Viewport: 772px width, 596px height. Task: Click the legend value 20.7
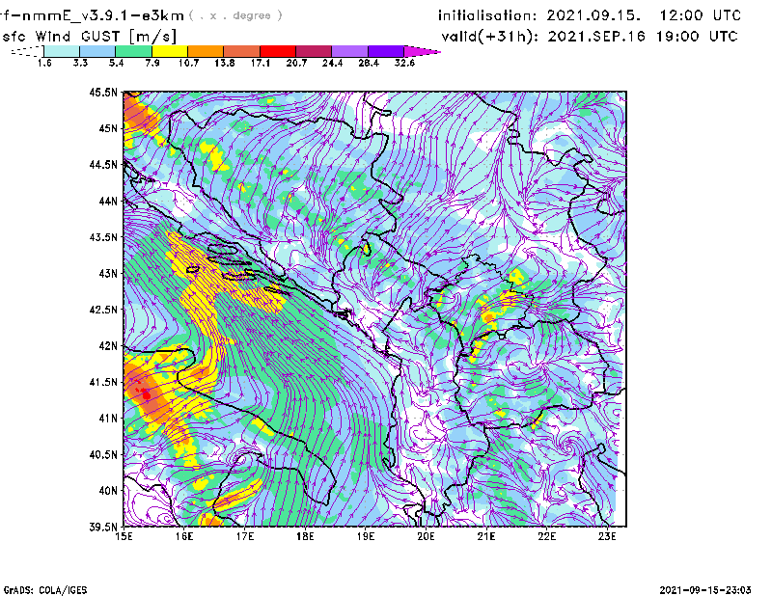click(296, 63)
